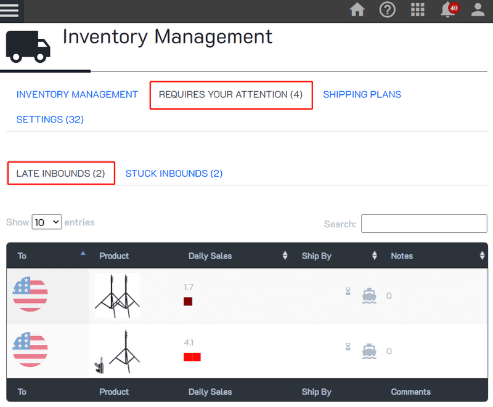Click the home icon in top bar
493x407 pixels.
click(357, 9)
